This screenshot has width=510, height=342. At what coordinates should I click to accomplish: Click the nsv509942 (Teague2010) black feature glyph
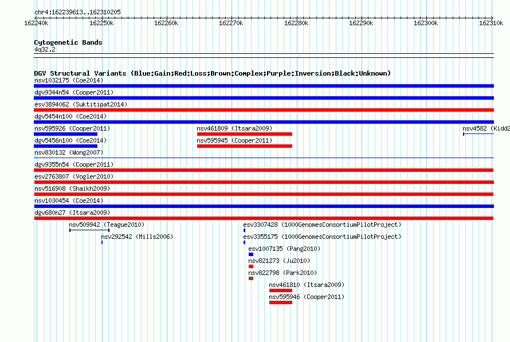click(x=89, y=230)
